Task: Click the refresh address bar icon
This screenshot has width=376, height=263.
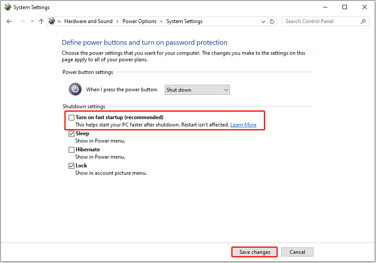Action: (x=272, y=21)
